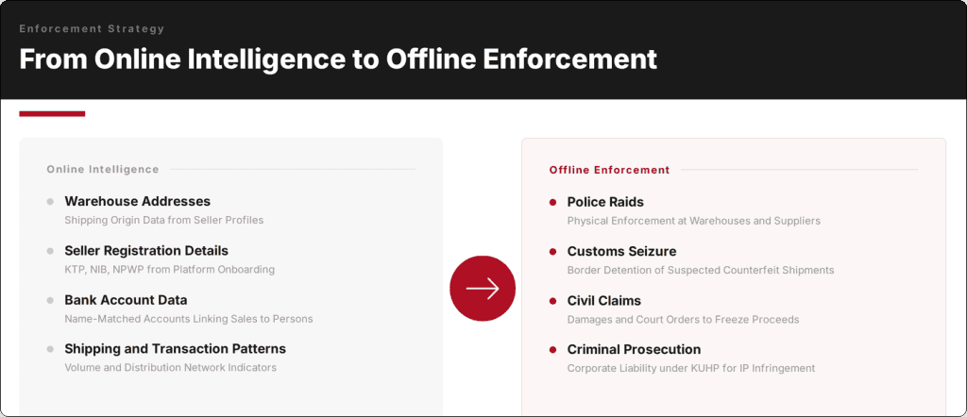Screen dimensions: 967x417
Task: Click the red circular arrow icon
Action: [x=483, y=289]
